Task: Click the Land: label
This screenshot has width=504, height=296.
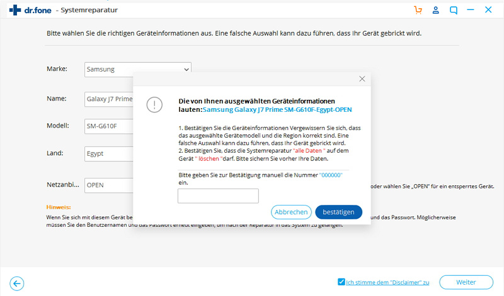Action: [55, 153]
